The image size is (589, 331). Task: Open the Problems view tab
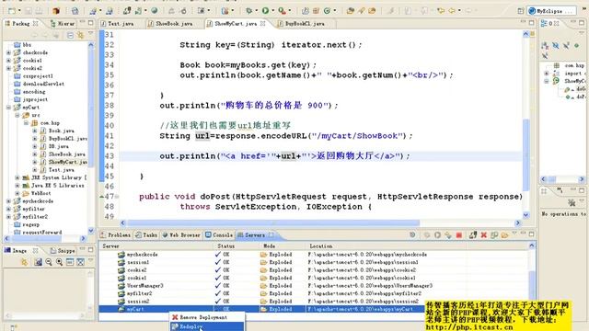116,235
